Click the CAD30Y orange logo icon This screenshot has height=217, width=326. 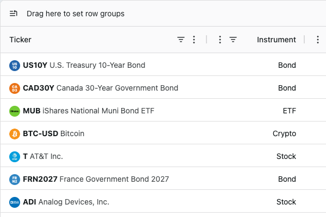(x=15, y=88)
